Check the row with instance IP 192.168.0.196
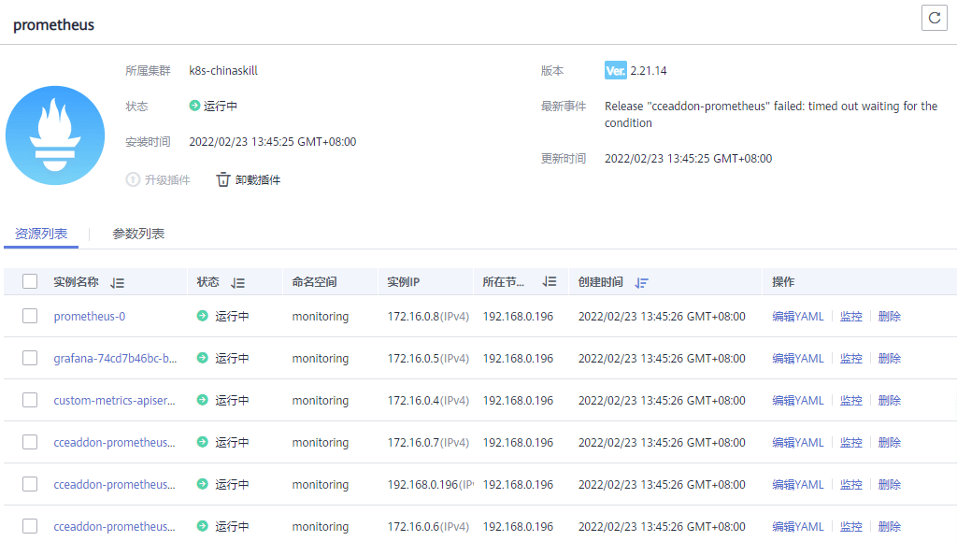957x541 pixels. click(30, 484)
